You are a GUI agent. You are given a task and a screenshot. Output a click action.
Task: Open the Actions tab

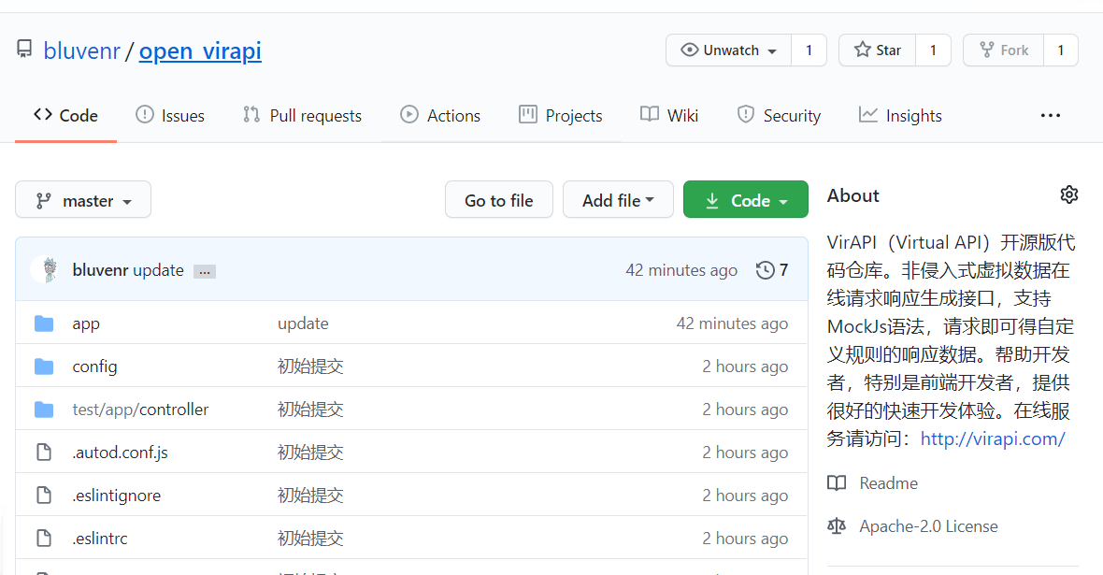click(439, 115)
